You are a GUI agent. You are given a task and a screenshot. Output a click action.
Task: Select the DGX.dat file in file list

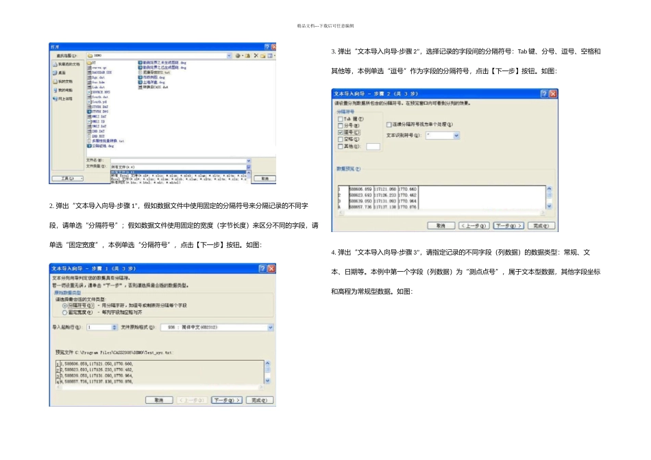[99, 77]
